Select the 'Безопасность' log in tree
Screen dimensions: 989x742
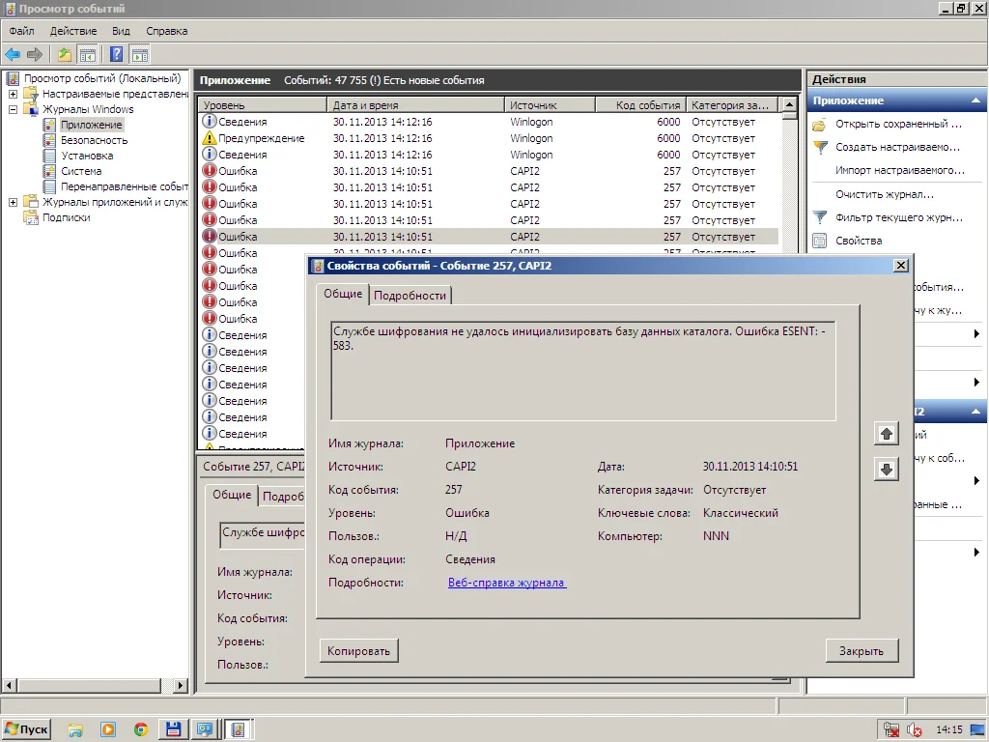(x=94, y=140)
